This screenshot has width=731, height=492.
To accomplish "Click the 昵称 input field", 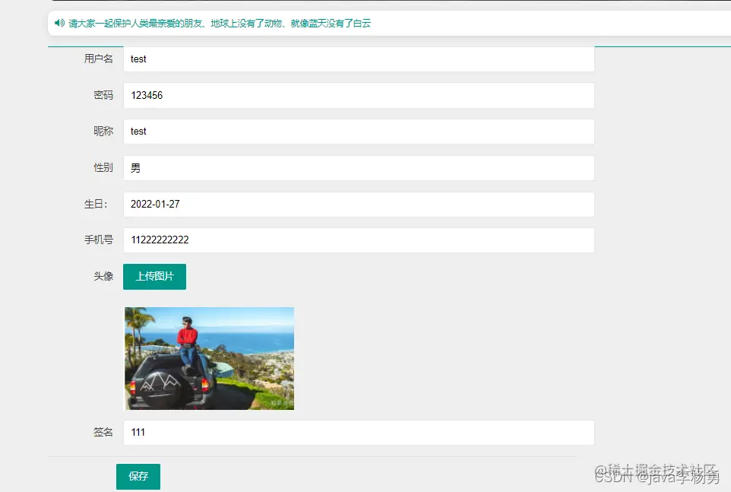I will (359, 132).
